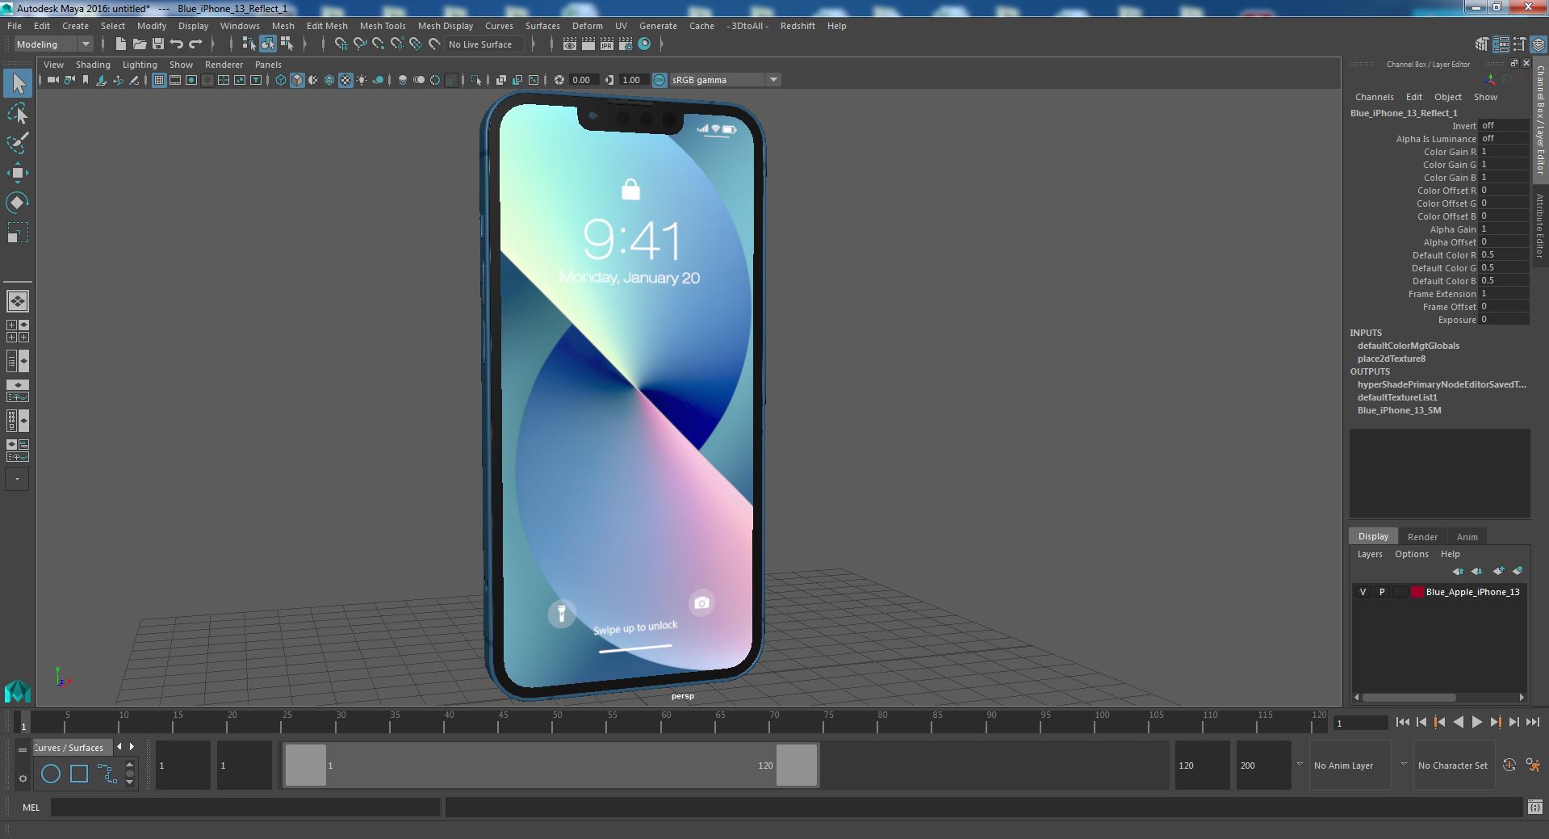Click Select by component type icon
Image resolution: width=1549 pixels, height=839 pixels.
click(287, 44)
